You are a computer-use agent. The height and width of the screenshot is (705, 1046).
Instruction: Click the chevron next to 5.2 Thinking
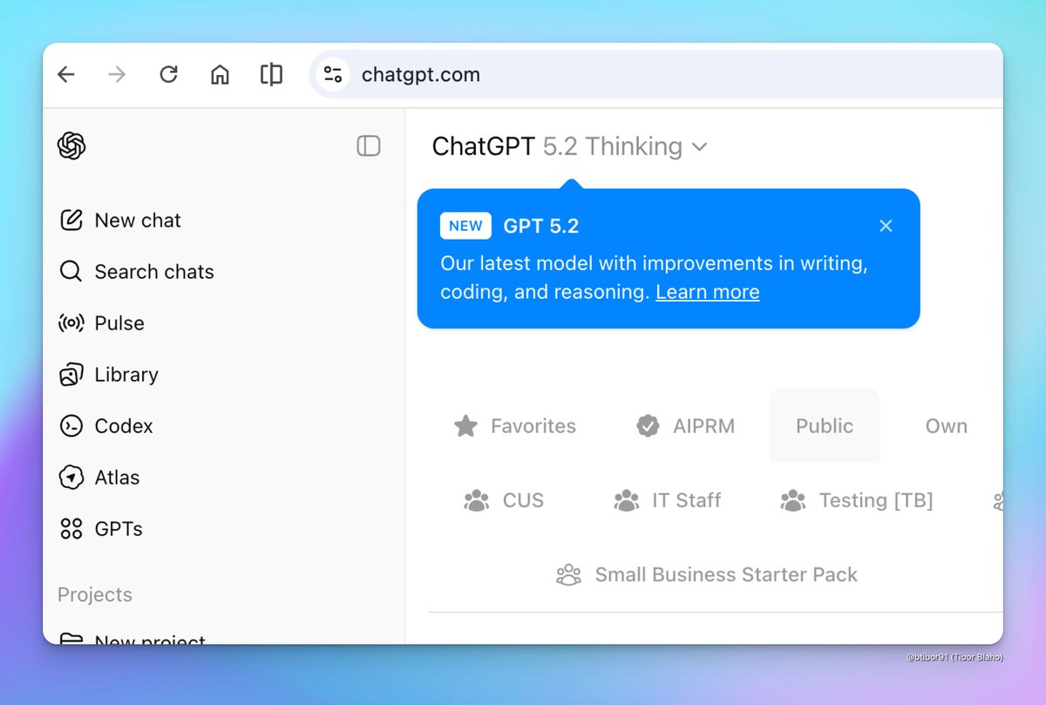[x=699, y=147]
